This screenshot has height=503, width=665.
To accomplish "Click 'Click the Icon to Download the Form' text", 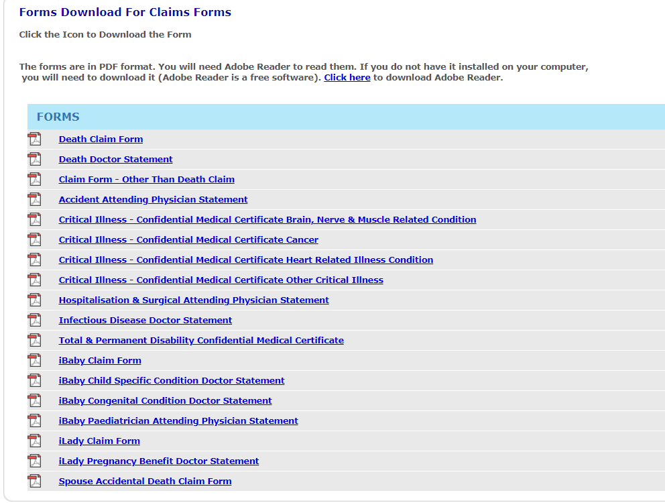I will tap(105, 34).
